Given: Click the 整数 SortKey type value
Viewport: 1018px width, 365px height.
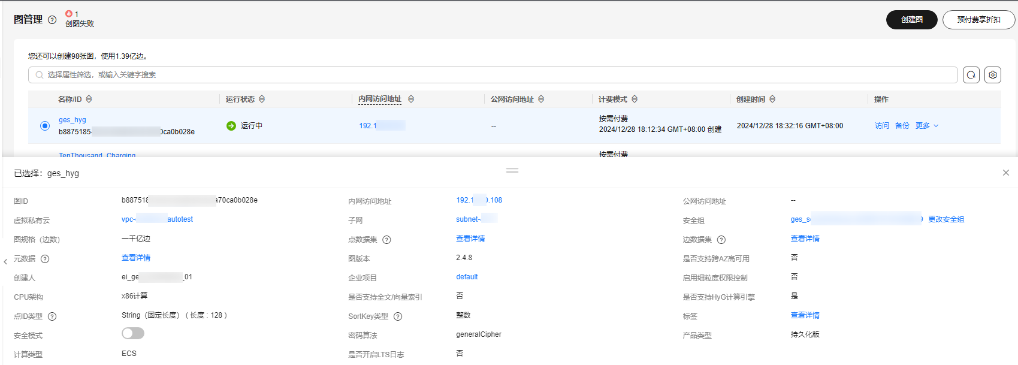Looking at the screenshot, I should 463,315.
